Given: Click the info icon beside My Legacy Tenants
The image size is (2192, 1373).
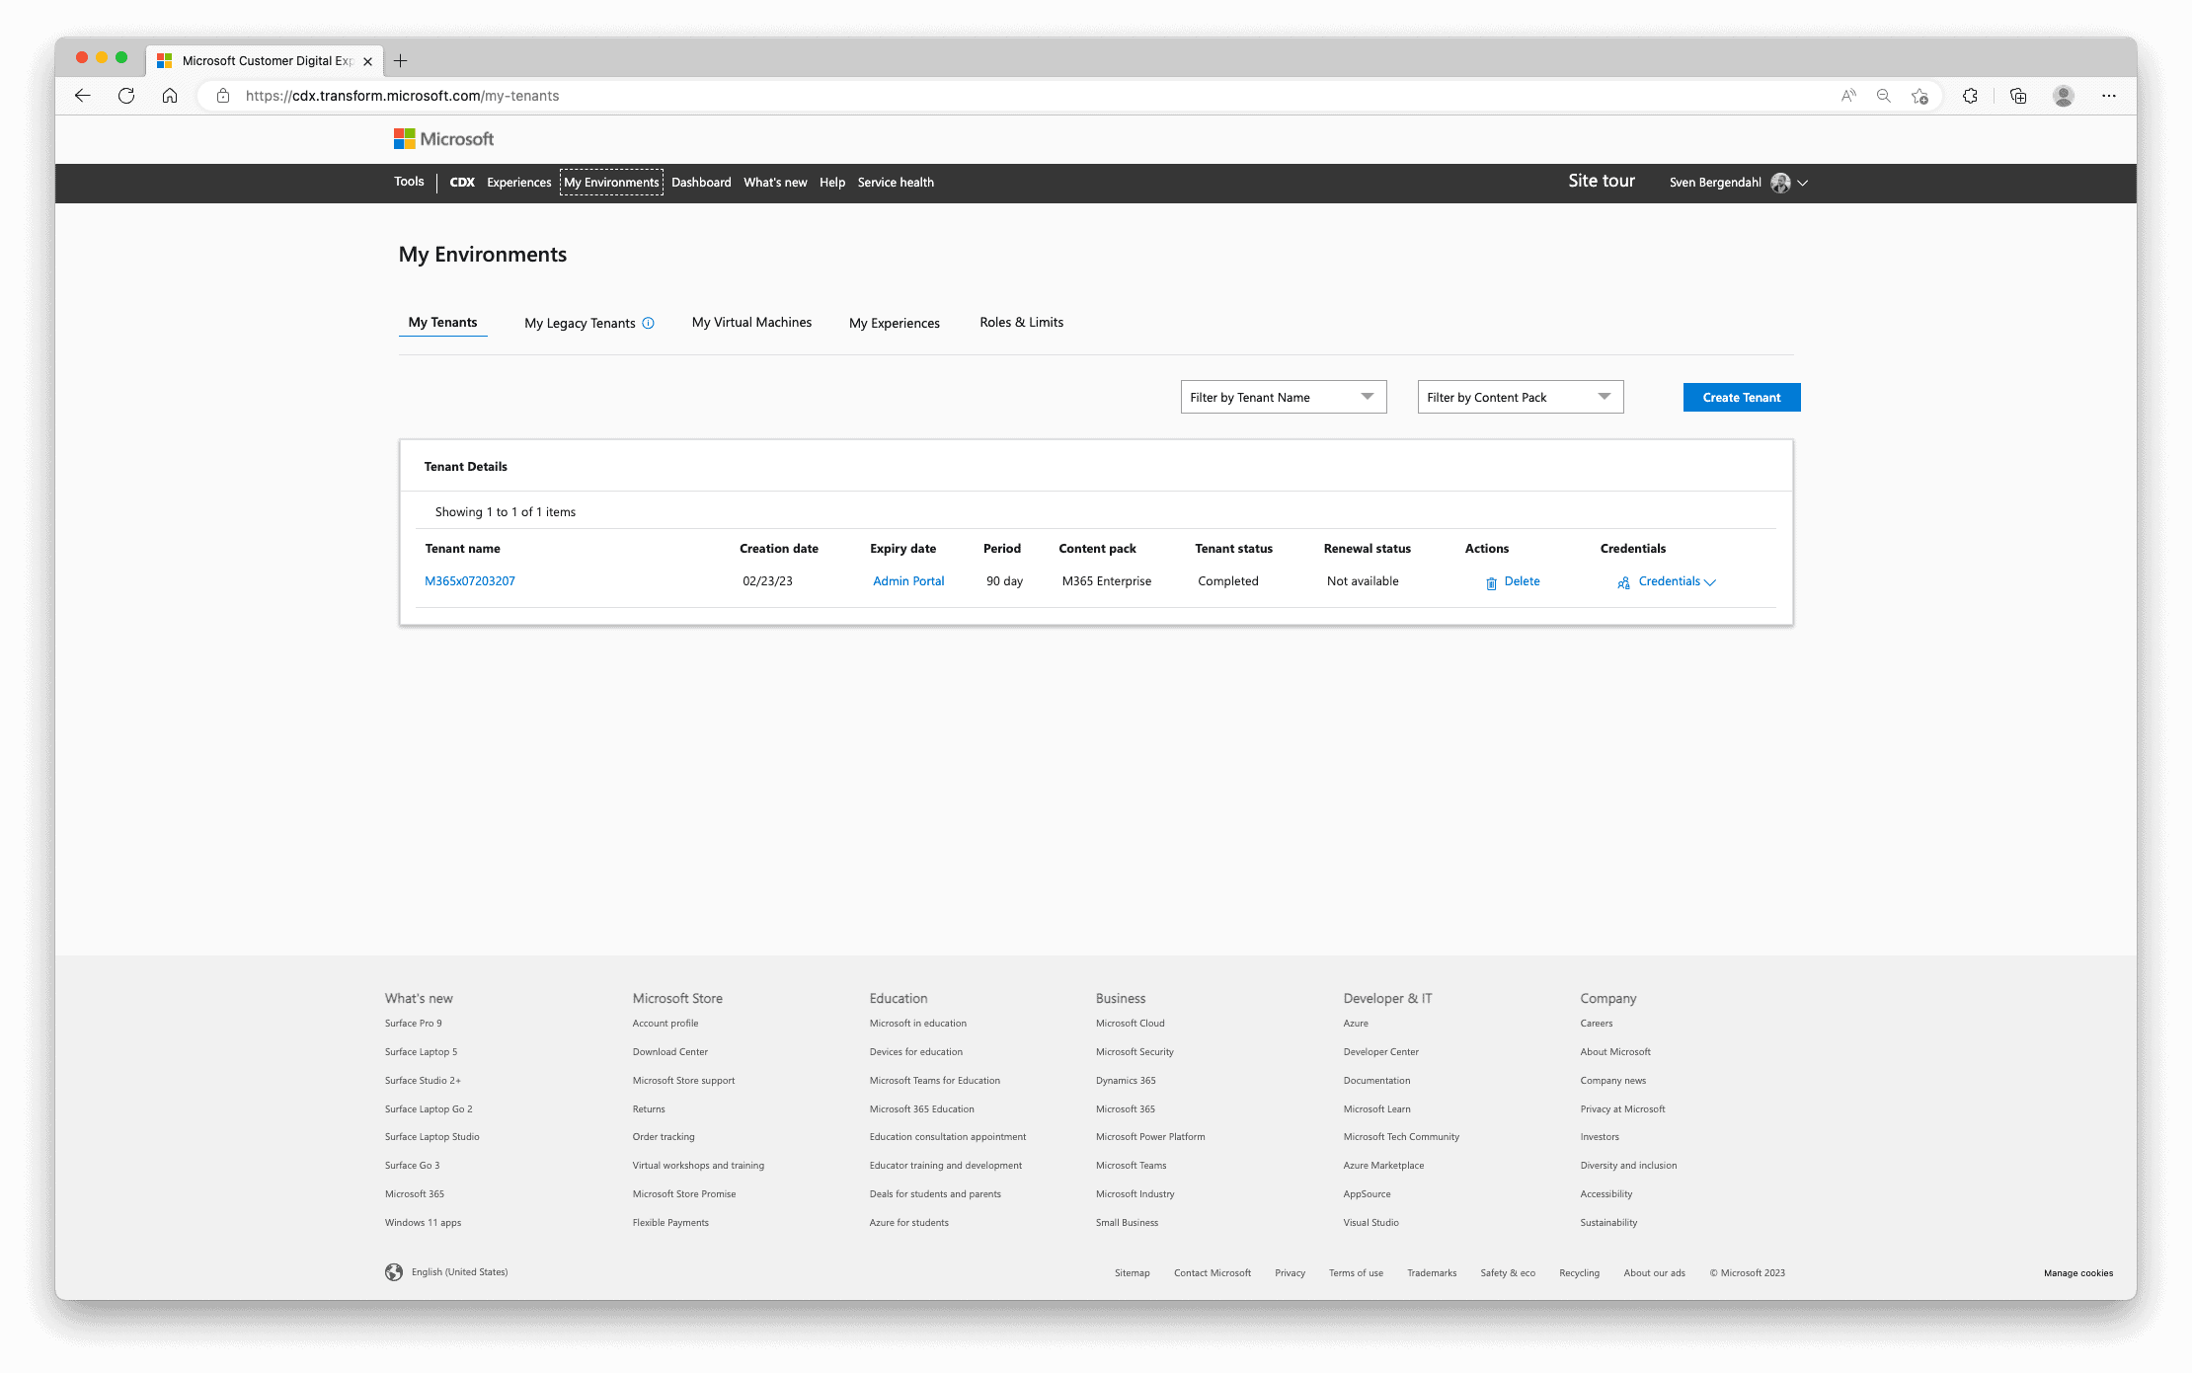Looking at the screenshot, I should click(x=648, y=323).
